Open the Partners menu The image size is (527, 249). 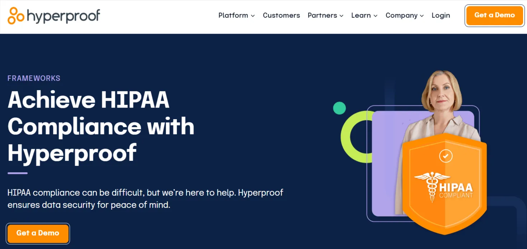325,15
